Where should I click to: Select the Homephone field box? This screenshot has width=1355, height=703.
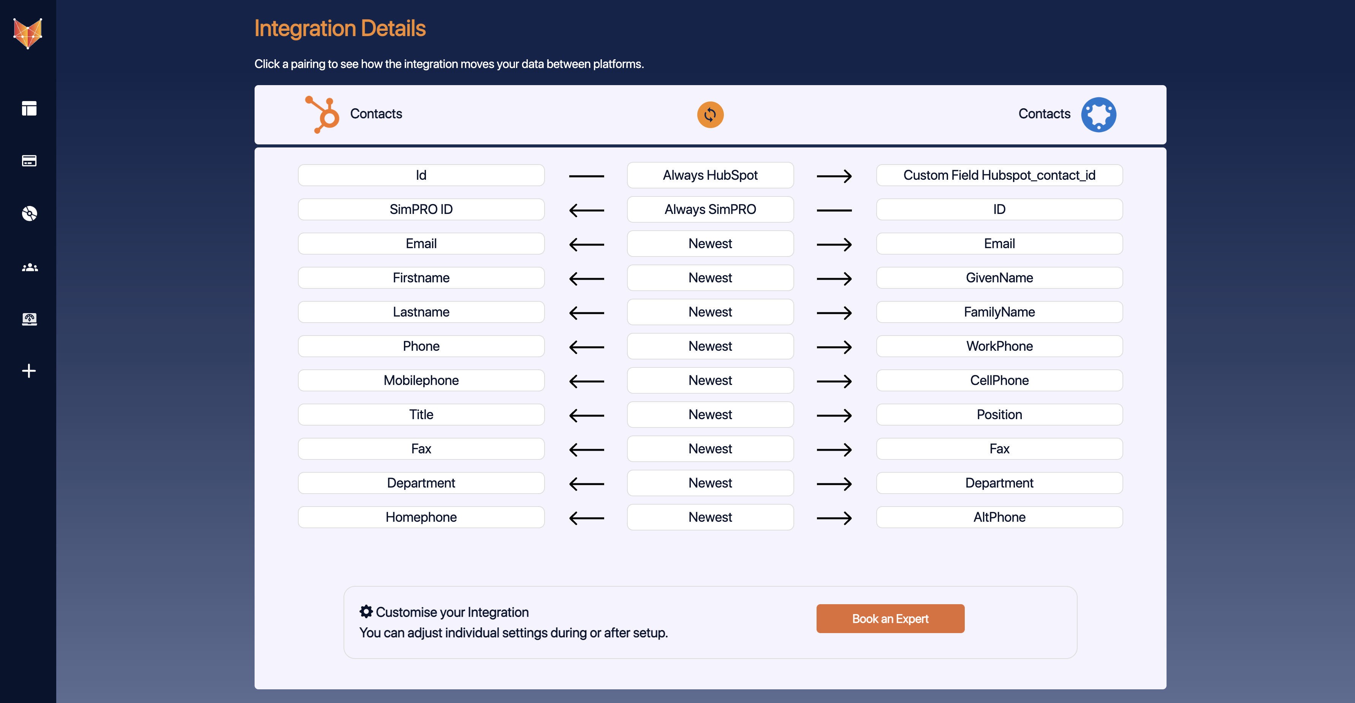pos(421,517)
